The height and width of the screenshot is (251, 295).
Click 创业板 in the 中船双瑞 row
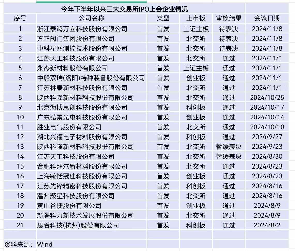pyautogui.click(x=196, y=78)
